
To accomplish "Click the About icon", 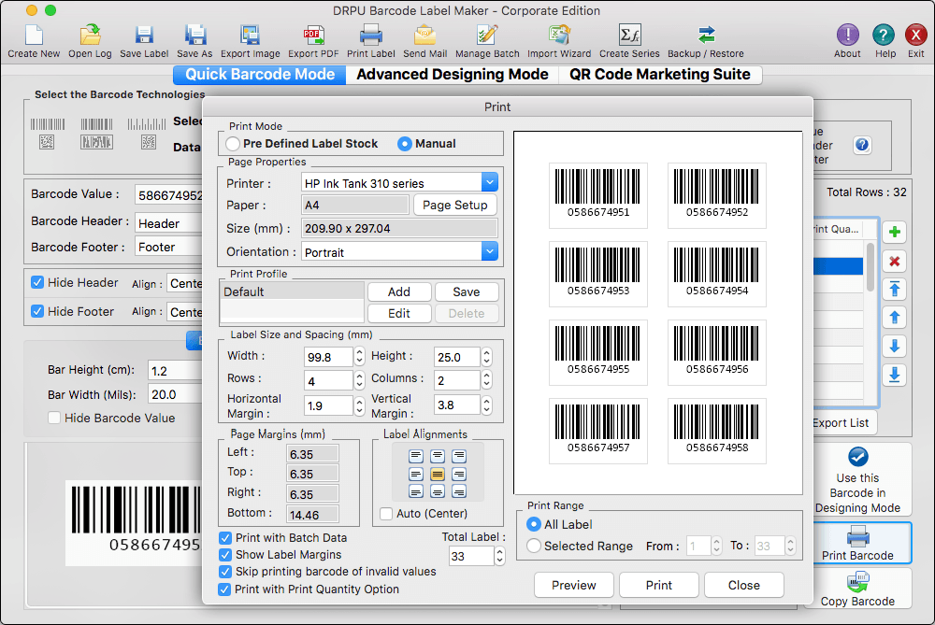I will click(847, 36).
